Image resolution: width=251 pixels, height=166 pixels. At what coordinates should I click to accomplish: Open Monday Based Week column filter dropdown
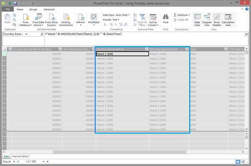(187, 49)
